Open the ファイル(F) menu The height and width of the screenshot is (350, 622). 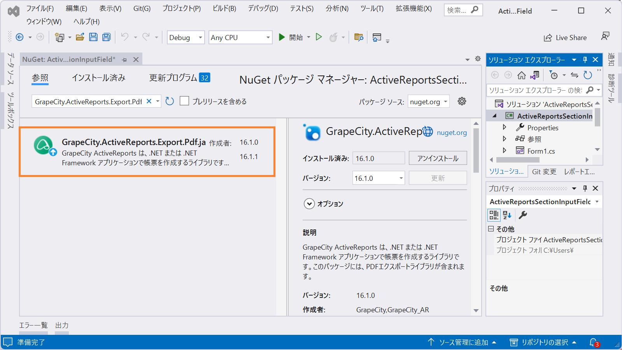tap(40, 8)
